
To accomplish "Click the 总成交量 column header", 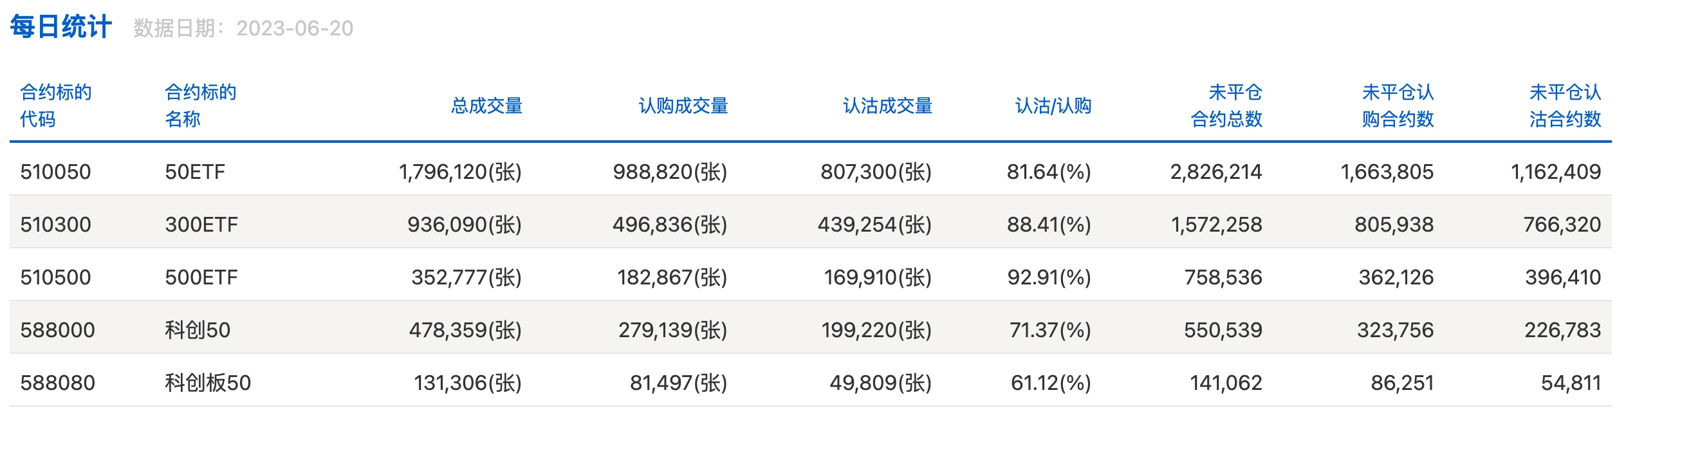I will click(x=486, y=106).
